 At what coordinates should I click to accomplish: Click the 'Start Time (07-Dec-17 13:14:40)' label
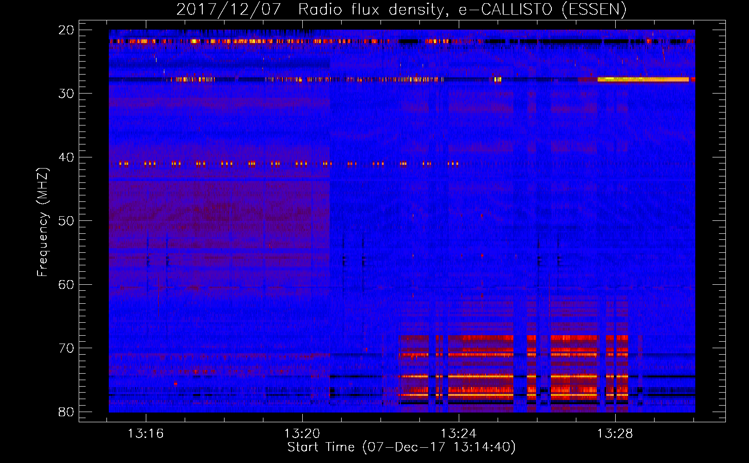click(x=401, y=447)
